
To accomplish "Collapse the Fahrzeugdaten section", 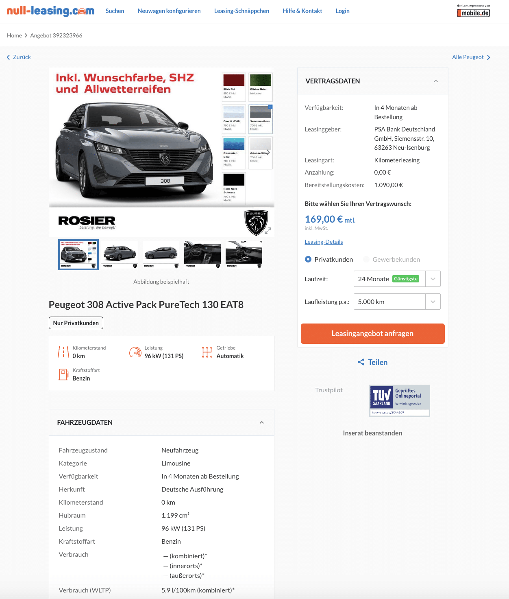I will pos(262,422).
